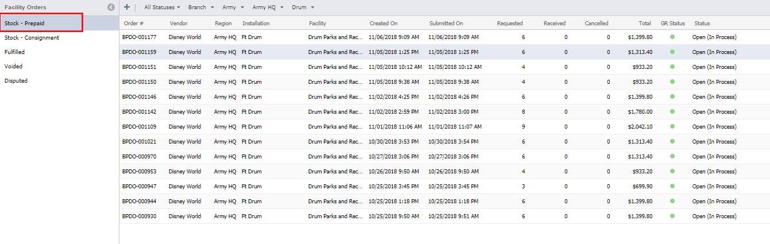Click green GR Status dot for BPDO-000930
The height and width of the screenshot is (244, 770).
(672, 216)
